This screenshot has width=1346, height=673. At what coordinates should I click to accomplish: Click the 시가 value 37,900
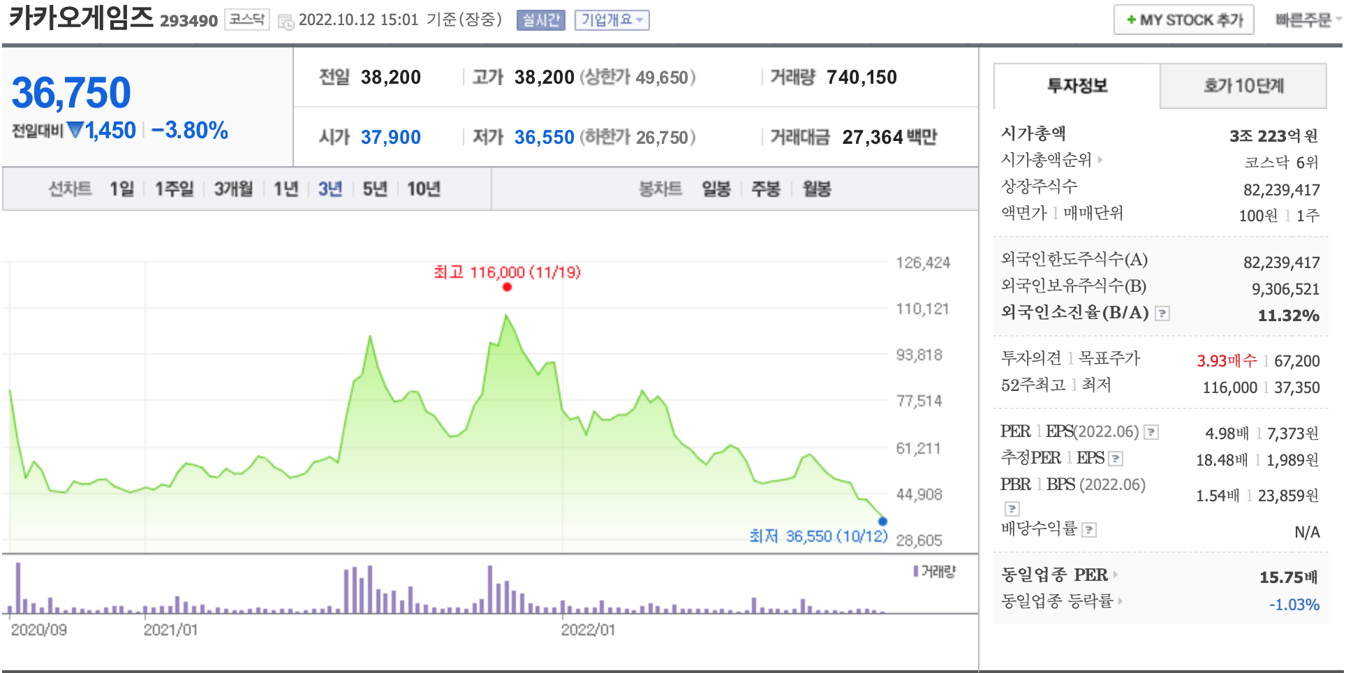tap(391, 137)
